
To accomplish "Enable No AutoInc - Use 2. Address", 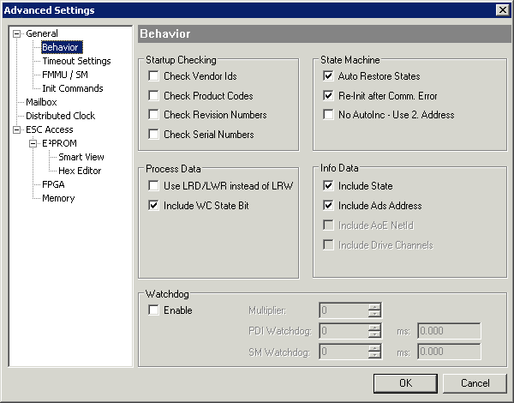I will [x=328, y=115].
